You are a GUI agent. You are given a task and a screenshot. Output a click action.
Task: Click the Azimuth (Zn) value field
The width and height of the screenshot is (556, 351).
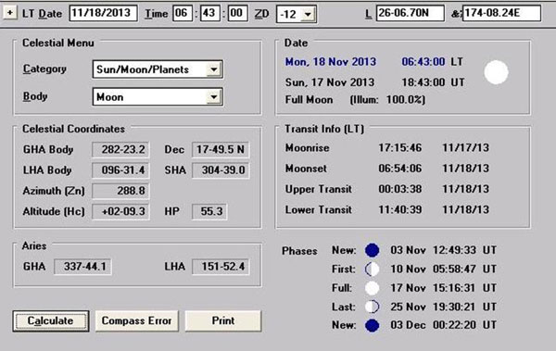pos(120,191)
